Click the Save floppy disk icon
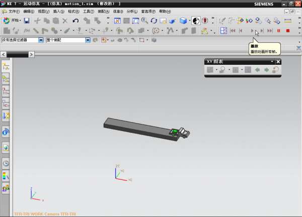This screenshot has height=217, width=302. click(27, 21)
